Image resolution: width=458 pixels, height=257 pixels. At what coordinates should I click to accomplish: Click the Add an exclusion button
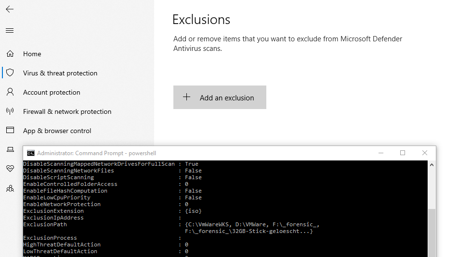220,98
